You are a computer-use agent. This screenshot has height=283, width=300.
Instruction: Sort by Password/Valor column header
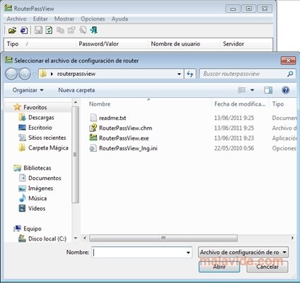click(98, 44)
